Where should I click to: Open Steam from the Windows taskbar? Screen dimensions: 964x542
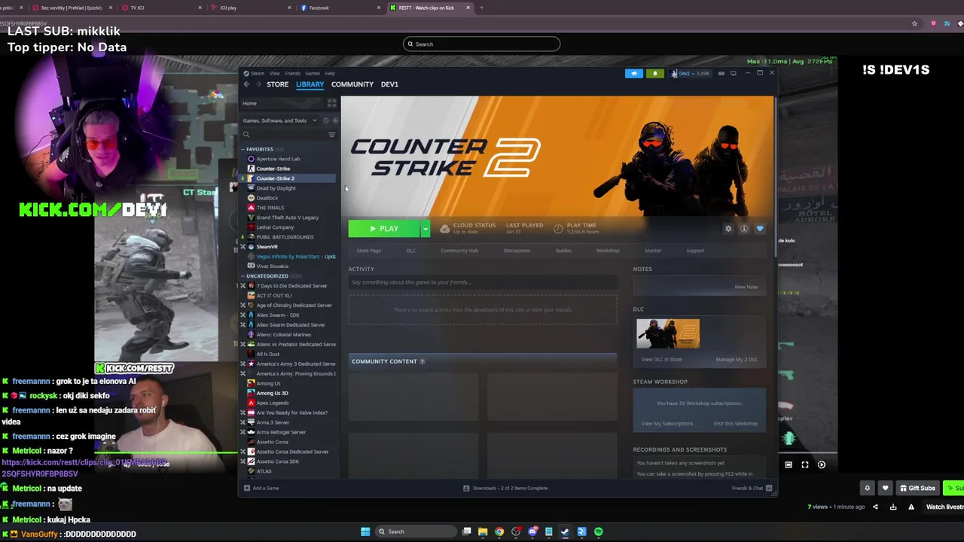[565, 531]
